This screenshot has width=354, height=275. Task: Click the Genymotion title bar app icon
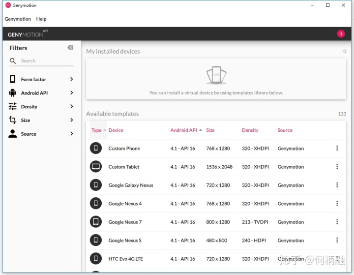[8, 5]
